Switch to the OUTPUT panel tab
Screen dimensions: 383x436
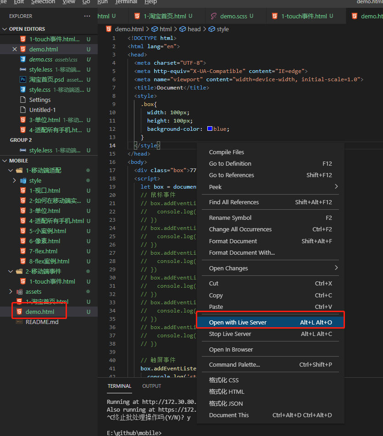pos(151,386)
